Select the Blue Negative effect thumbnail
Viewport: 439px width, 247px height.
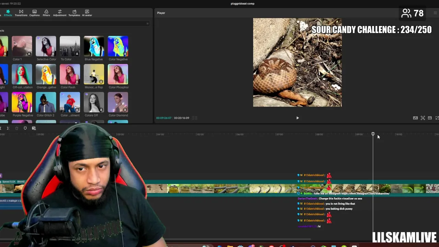coord(94,46)
